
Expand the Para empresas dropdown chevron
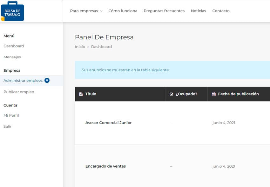coord(101,11)
